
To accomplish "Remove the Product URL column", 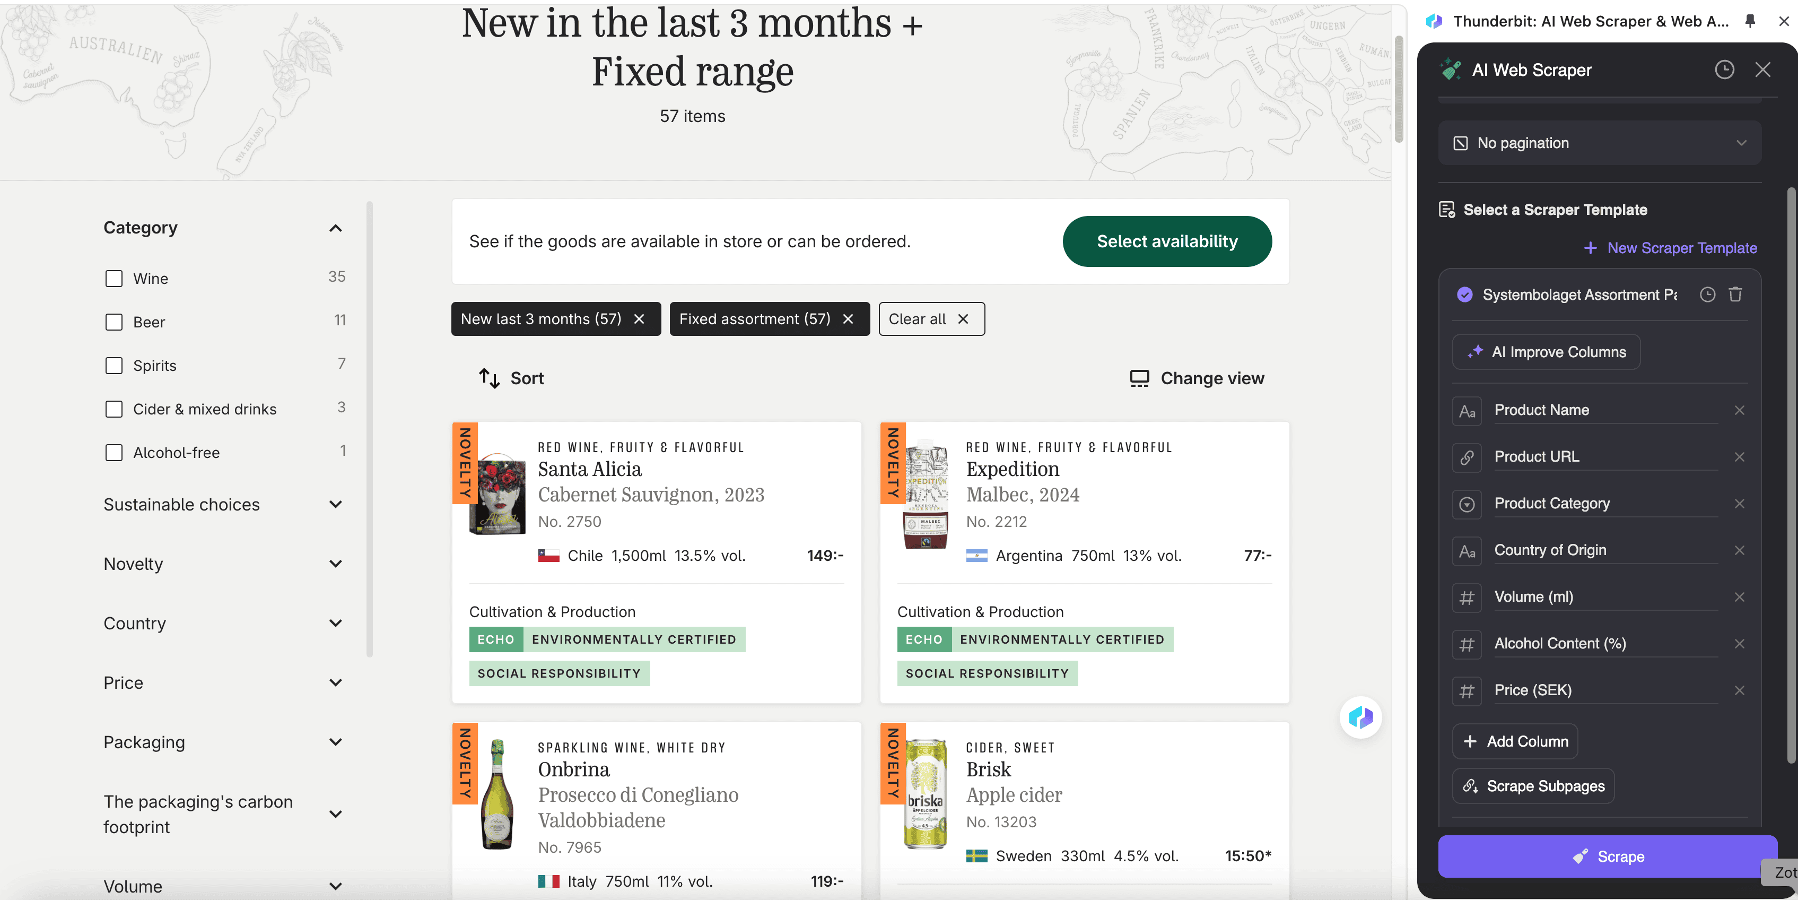I will (x=1739, y=456).
